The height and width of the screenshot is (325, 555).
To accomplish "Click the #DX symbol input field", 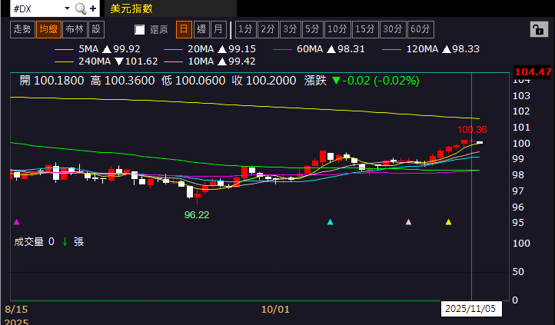I will (36, 9).
